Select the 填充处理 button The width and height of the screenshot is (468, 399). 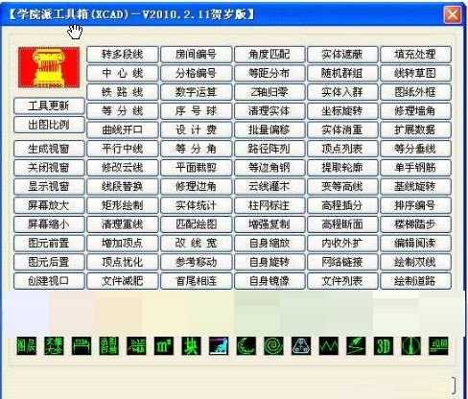[415, 55]
